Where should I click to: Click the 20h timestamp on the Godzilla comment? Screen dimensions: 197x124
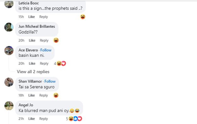(x=21, y=40)
